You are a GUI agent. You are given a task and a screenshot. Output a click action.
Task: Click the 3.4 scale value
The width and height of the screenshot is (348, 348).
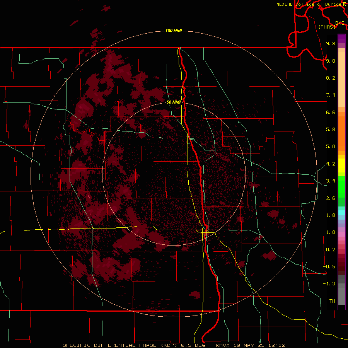click(331, 181)
